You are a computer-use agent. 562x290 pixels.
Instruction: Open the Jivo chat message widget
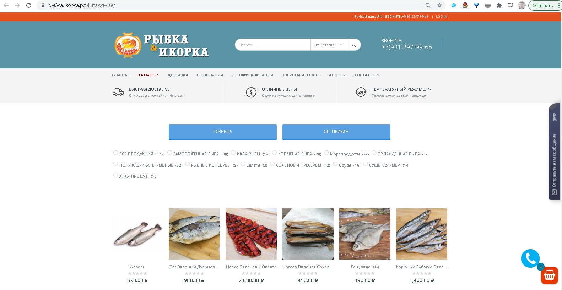tap(554, 151)
